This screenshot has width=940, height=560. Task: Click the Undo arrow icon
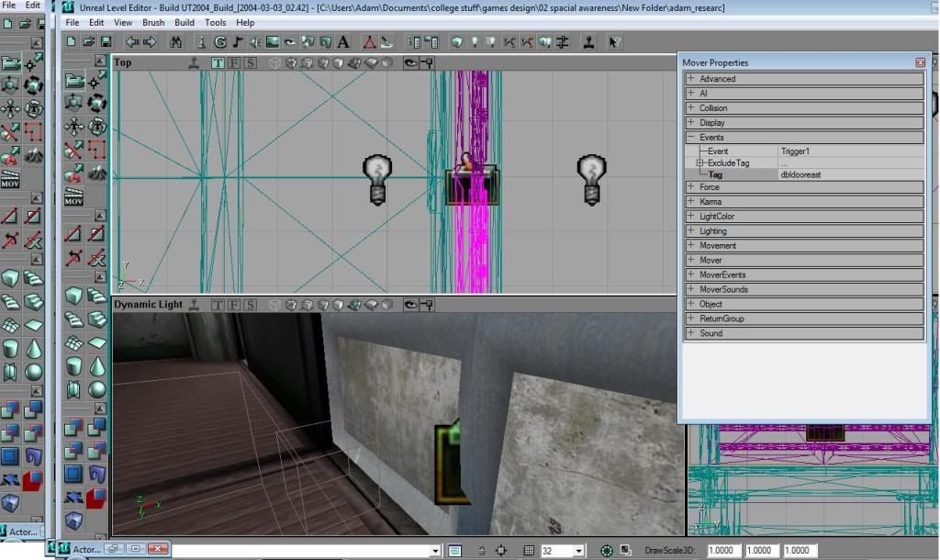132,42
